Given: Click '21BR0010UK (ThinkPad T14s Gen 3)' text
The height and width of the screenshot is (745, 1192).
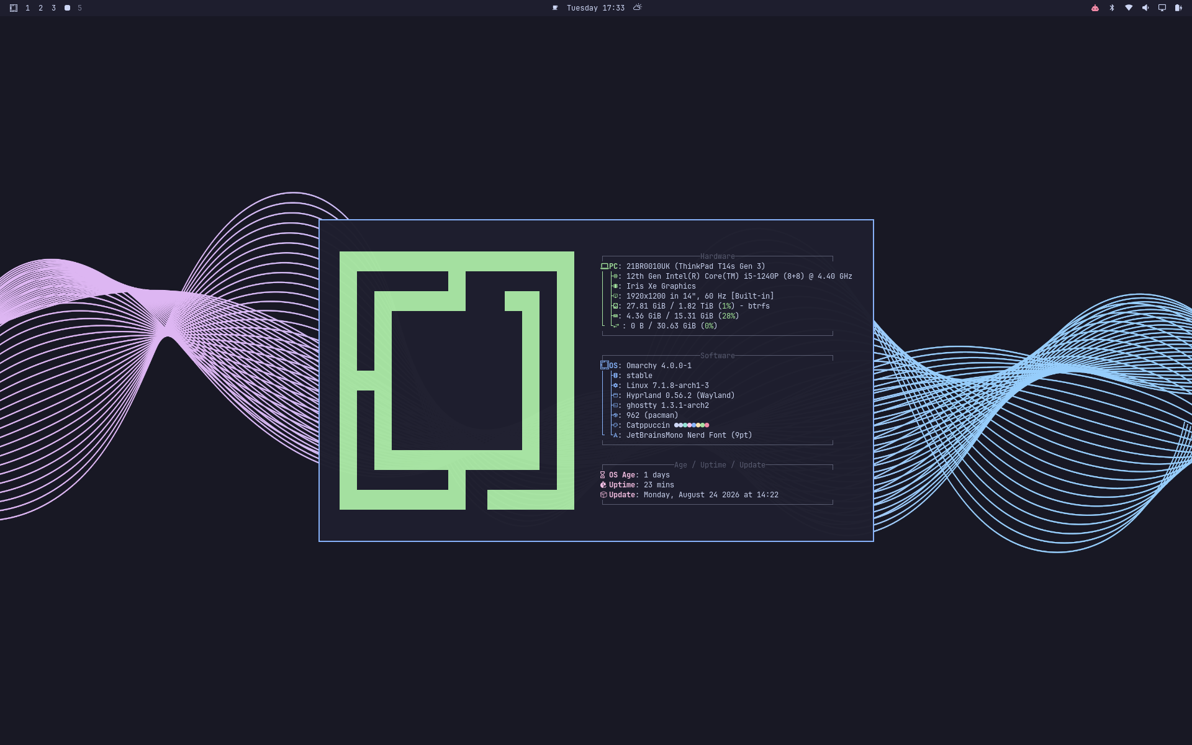Looking at the screenshot, I should coord(696,266).
